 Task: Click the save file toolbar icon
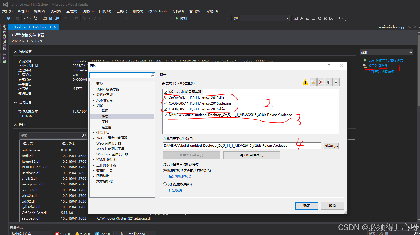(x=51, y=18)
